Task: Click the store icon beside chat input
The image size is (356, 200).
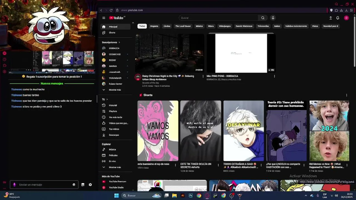Action: pos(83,185)
